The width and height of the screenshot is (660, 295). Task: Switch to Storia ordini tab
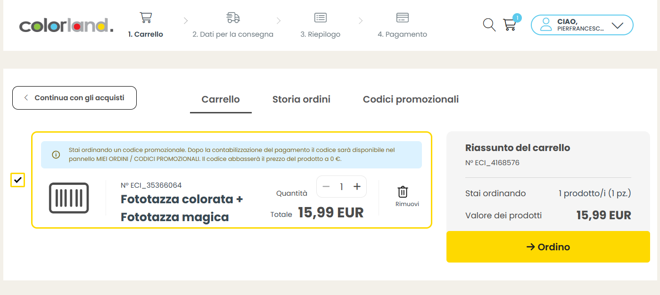pyautogui.click(x=301, y=99)
